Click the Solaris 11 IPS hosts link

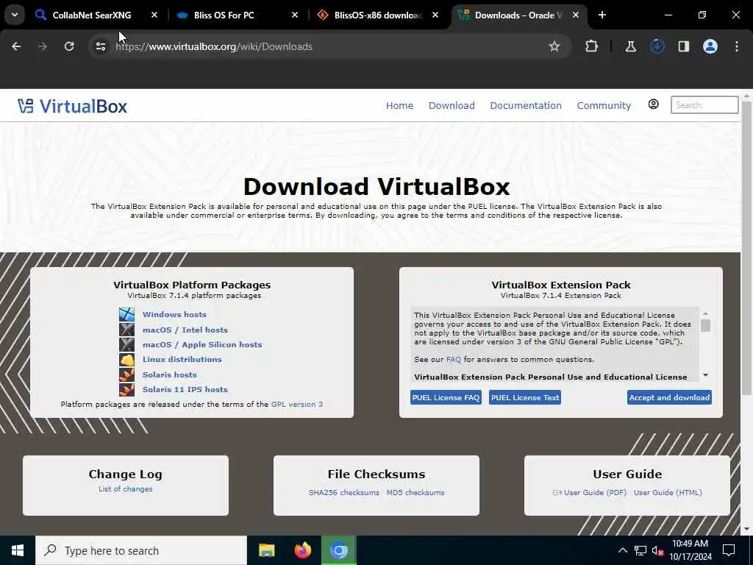185,390
